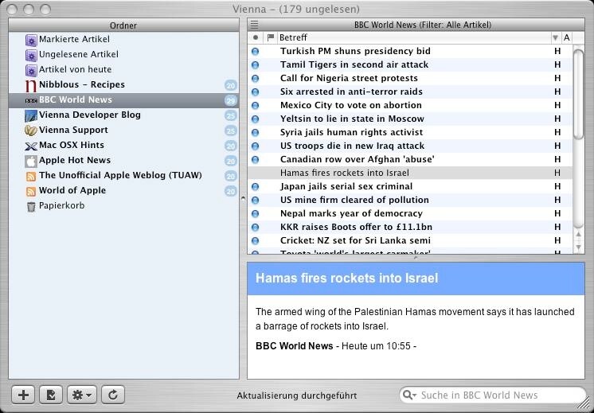594x413 pixels.
Task: Select 'Hamas fires rockets into Israel' article row
Action: (x=410, y=173)
